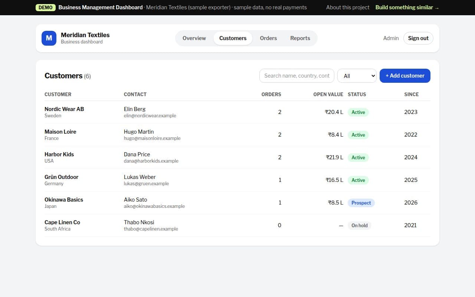
Task: Click the Active badge in Nordic Wear AB row
Action: pyautogui.click(x=358, y=112)
